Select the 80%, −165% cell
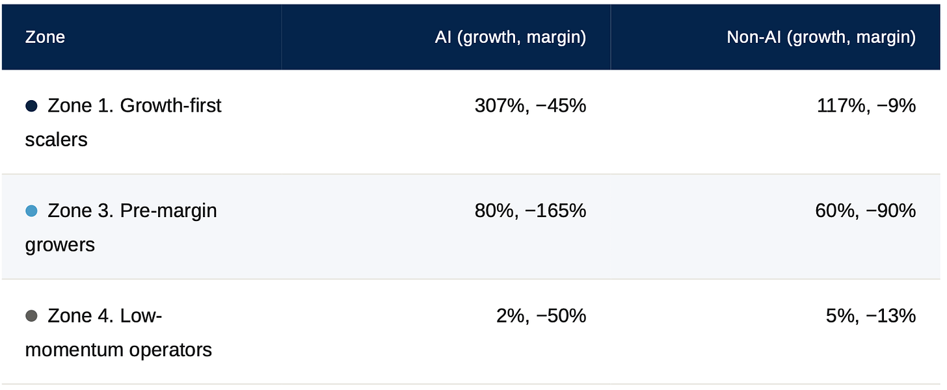947x390 pixels. pyautogui.click(x=530, y=211)
